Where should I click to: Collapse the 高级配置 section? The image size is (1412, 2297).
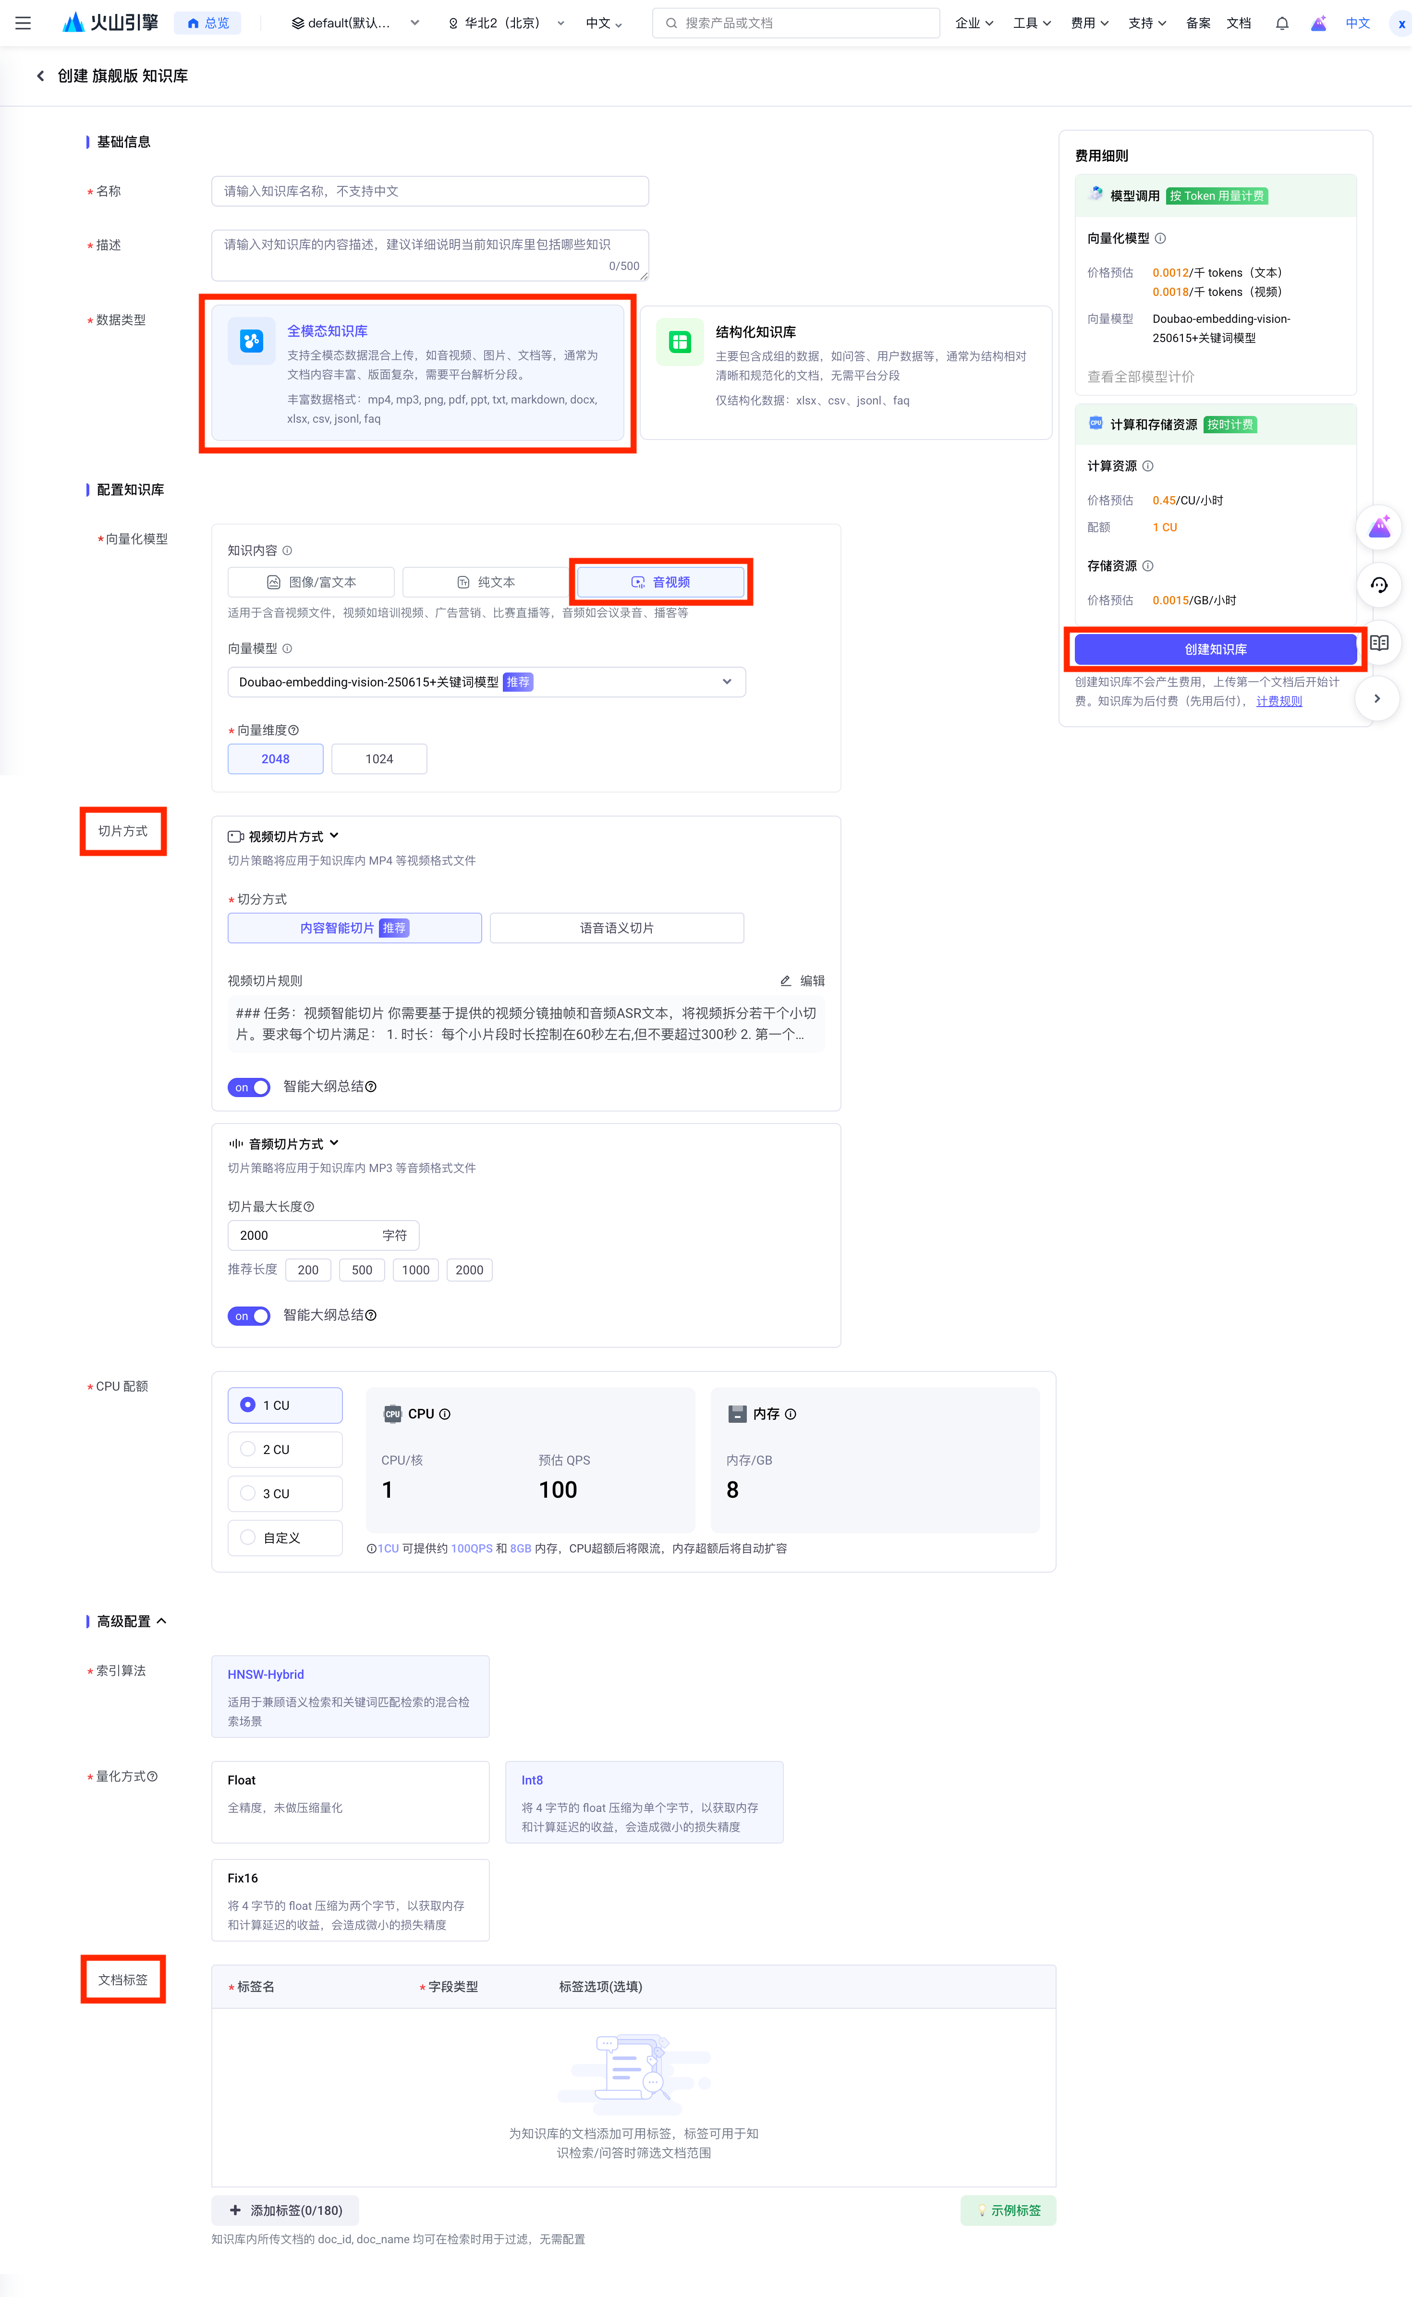pos(161,1621)
